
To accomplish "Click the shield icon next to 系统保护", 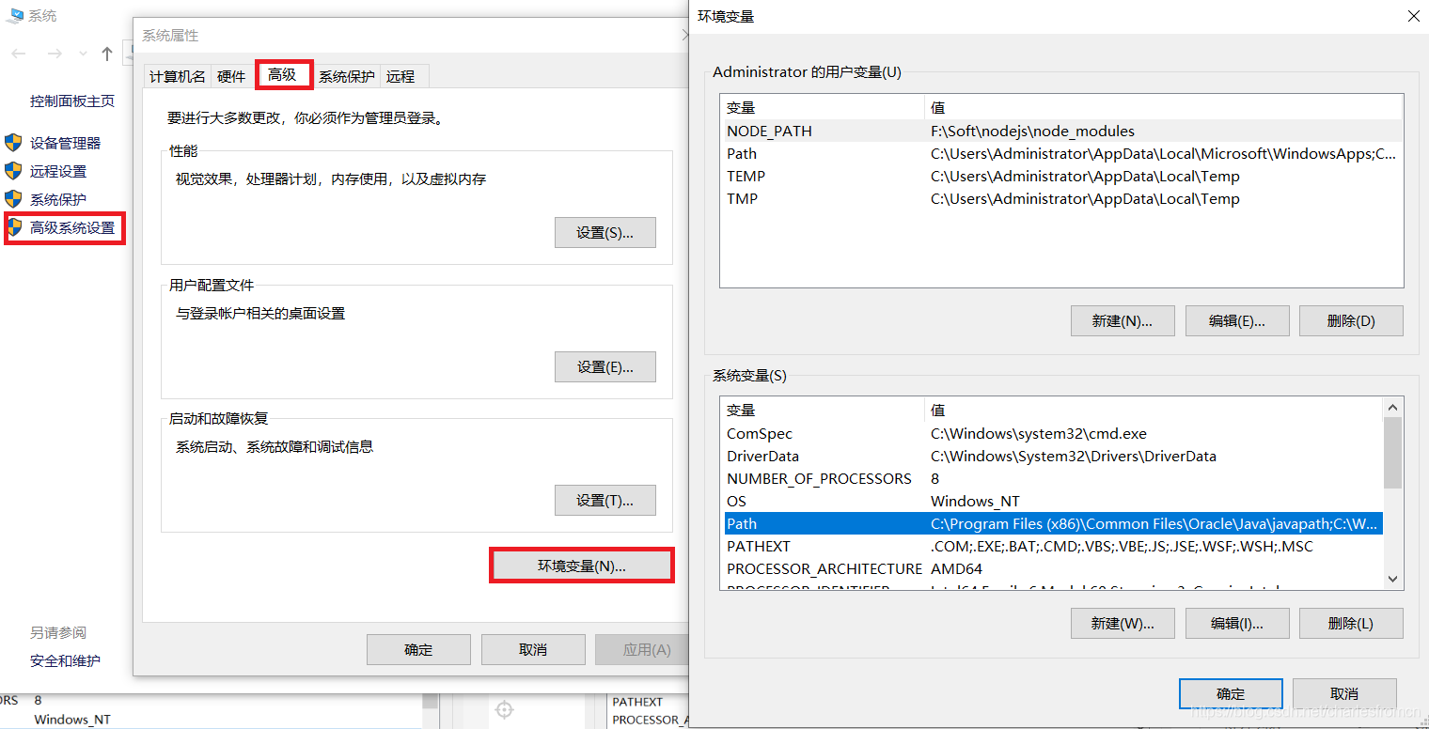I will coord(13,199).
